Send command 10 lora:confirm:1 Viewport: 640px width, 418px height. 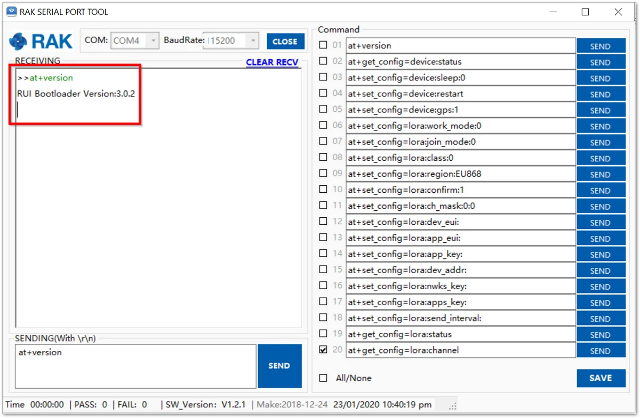(601, 190)
